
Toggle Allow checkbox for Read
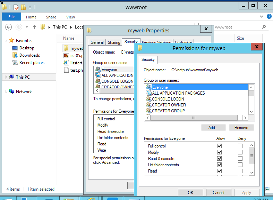click(x=219, y=171)
